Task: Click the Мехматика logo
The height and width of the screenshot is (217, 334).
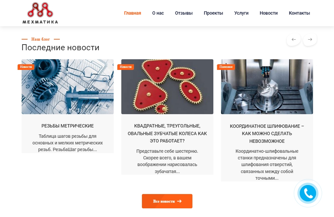Action: 40,13
